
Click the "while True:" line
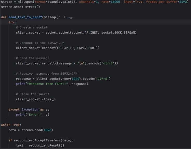[x=11, y=125]
